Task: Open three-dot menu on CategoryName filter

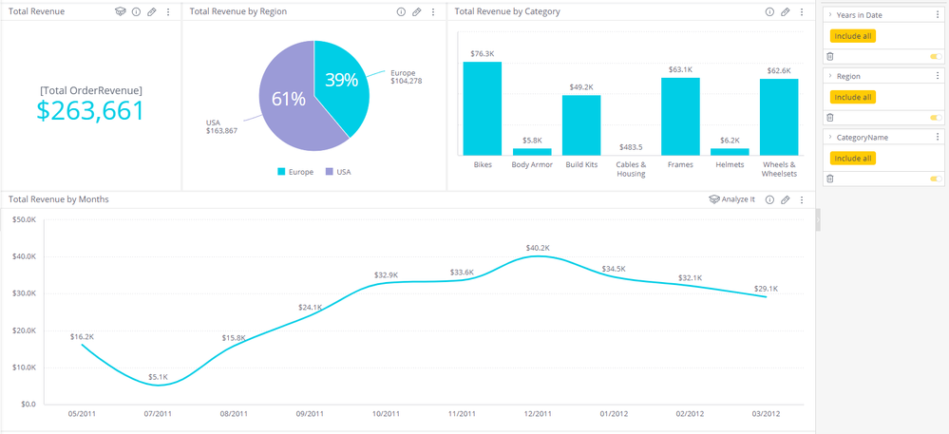Action: click(x=938, y=137)
